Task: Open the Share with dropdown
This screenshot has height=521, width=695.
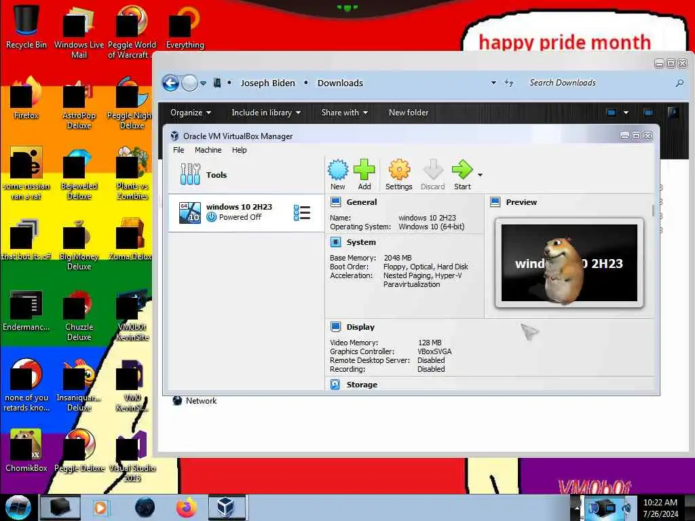Action: click(345, 113)
